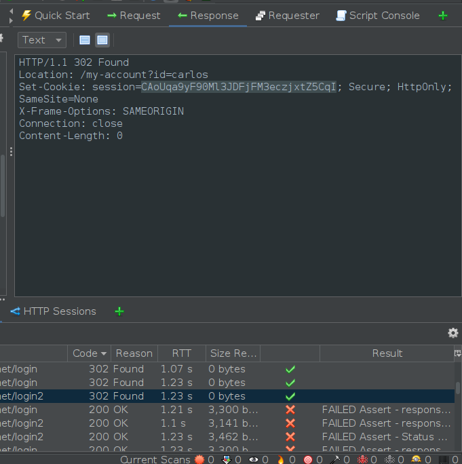Viewport: 462px width, 464px height.
Task: Switch to the Quick Start tab
Action: coord(55,15)
